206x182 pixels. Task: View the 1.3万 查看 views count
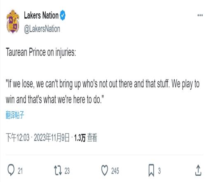tap(86, 137)
